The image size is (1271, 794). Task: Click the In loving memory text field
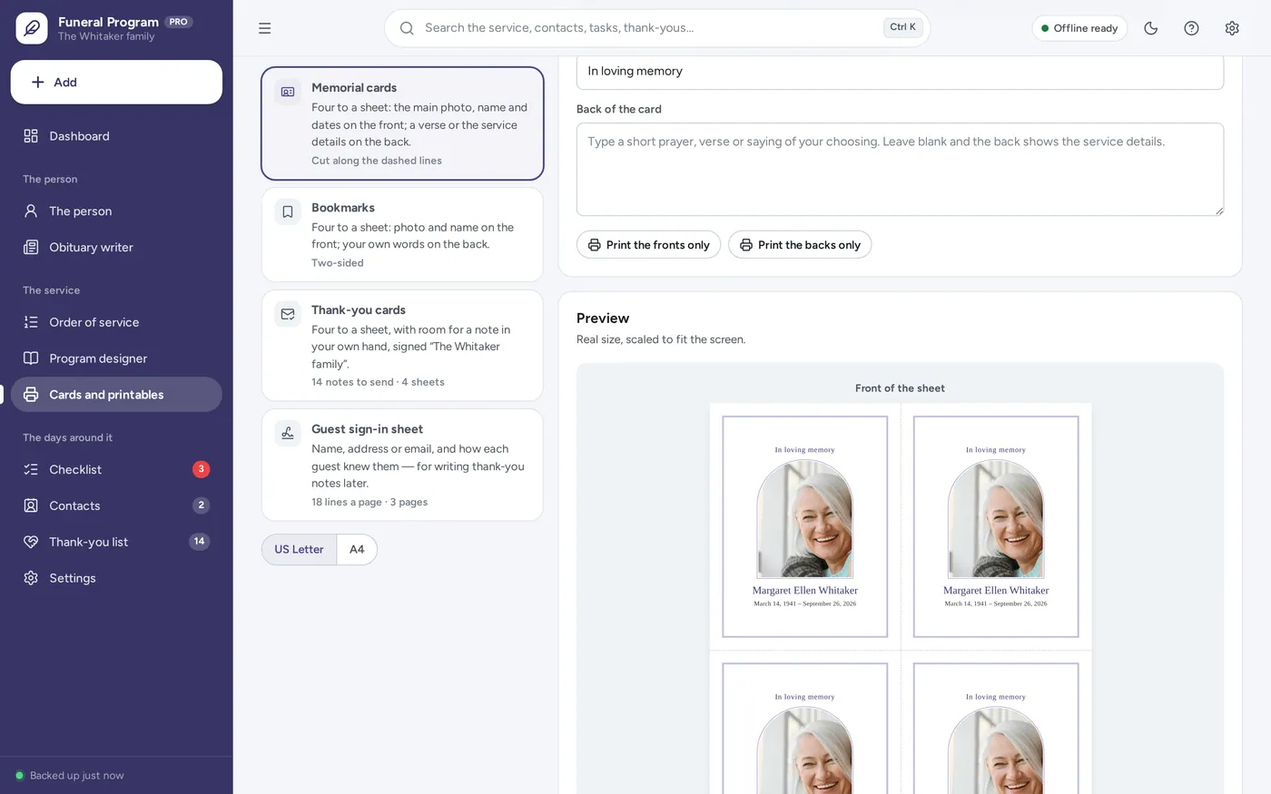900,72
